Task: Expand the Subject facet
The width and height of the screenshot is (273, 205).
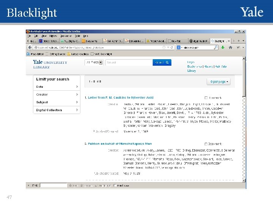Action: pyautogui.click(x=57, y=102)
